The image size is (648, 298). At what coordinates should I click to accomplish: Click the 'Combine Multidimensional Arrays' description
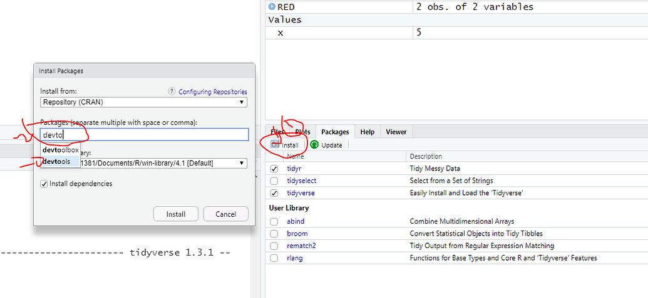[462, 221]
